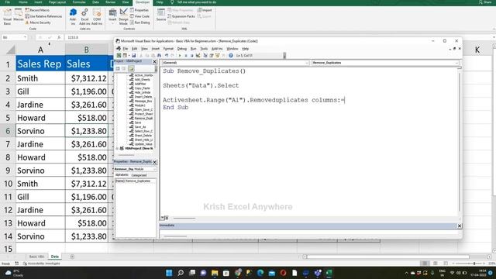Close the Immediate window
496x279 pixels.
(x=460, y=226)
